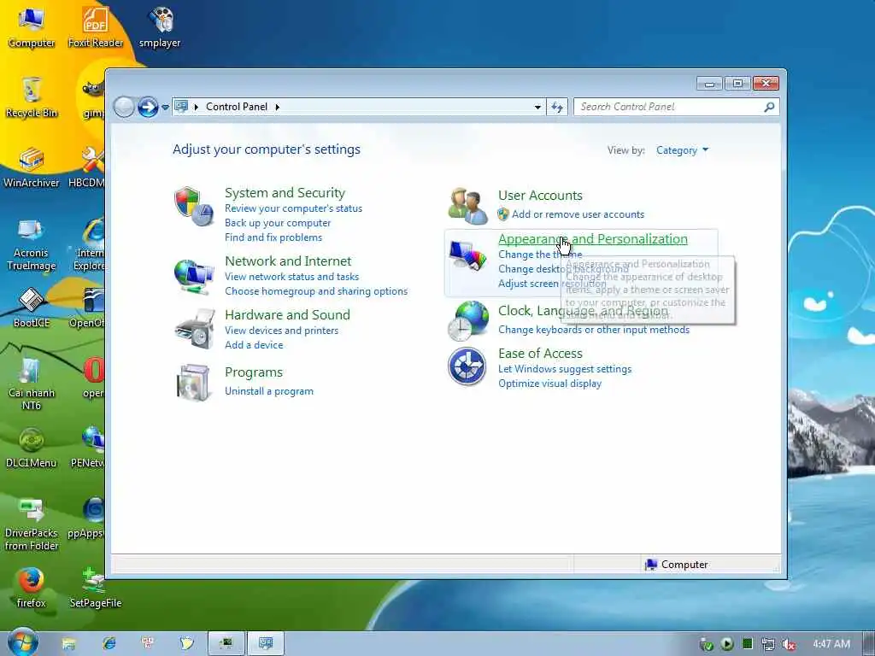The width and height of the screenshot is (875, 656).
Task: Click Uninstall a program
Action: 269,391
